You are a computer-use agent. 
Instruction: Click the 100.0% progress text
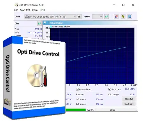tap(90, 110)
